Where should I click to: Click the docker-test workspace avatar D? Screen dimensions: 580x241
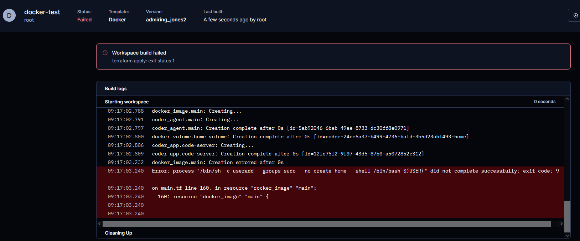click(9, 15)
